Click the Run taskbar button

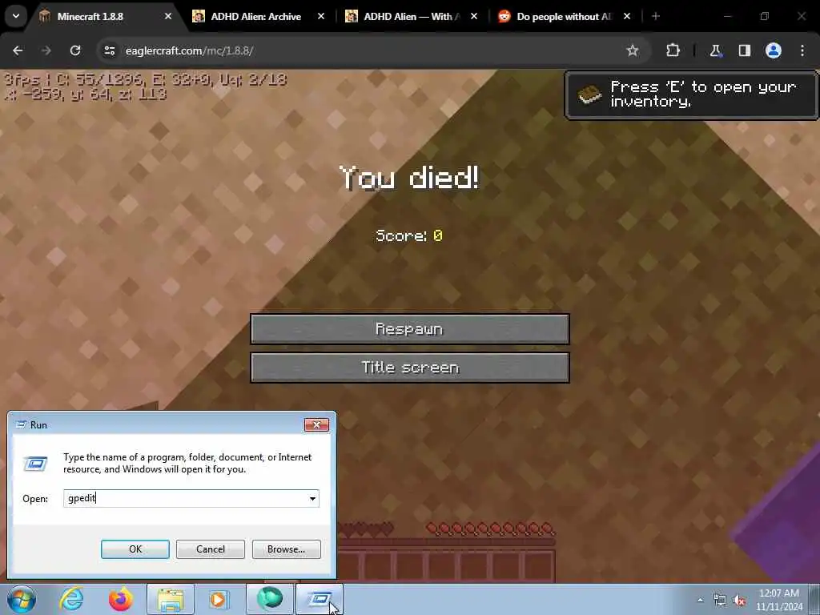[x=320, y=599]
